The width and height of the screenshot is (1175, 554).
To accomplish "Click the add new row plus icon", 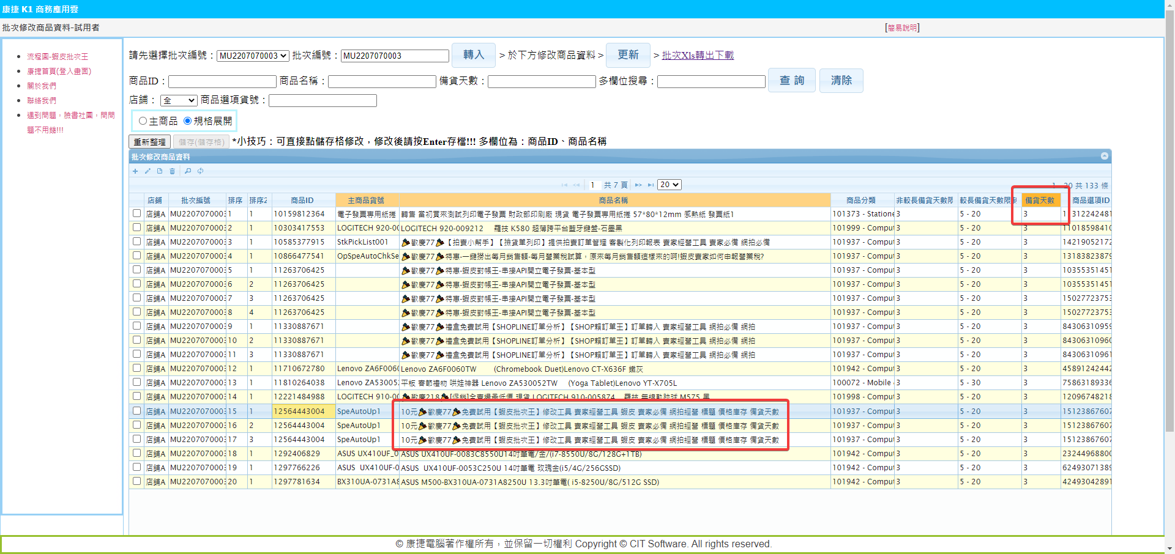I will pyautogui.click(x=135, y=171).
